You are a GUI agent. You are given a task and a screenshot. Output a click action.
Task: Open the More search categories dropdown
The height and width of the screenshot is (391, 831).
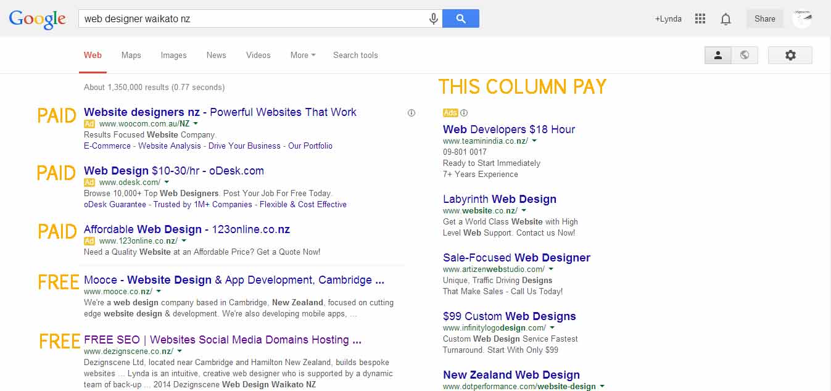coord(302,55)
